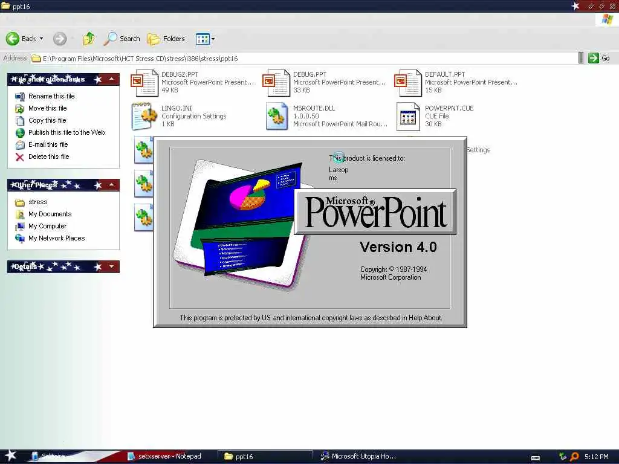Select the MSROUTE.DLL file icon
619x464 pixels.
click(x=276, y=117)
